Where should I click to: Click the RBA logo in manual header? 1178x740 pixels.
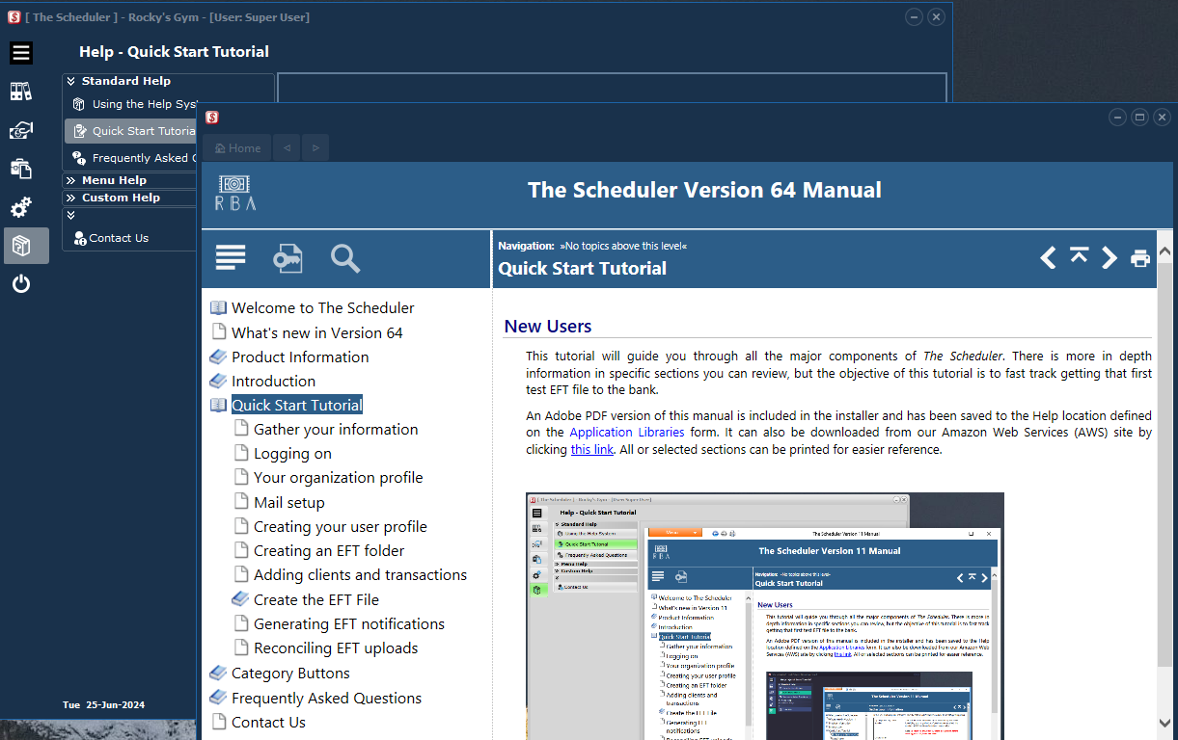[x=234, y=191]
